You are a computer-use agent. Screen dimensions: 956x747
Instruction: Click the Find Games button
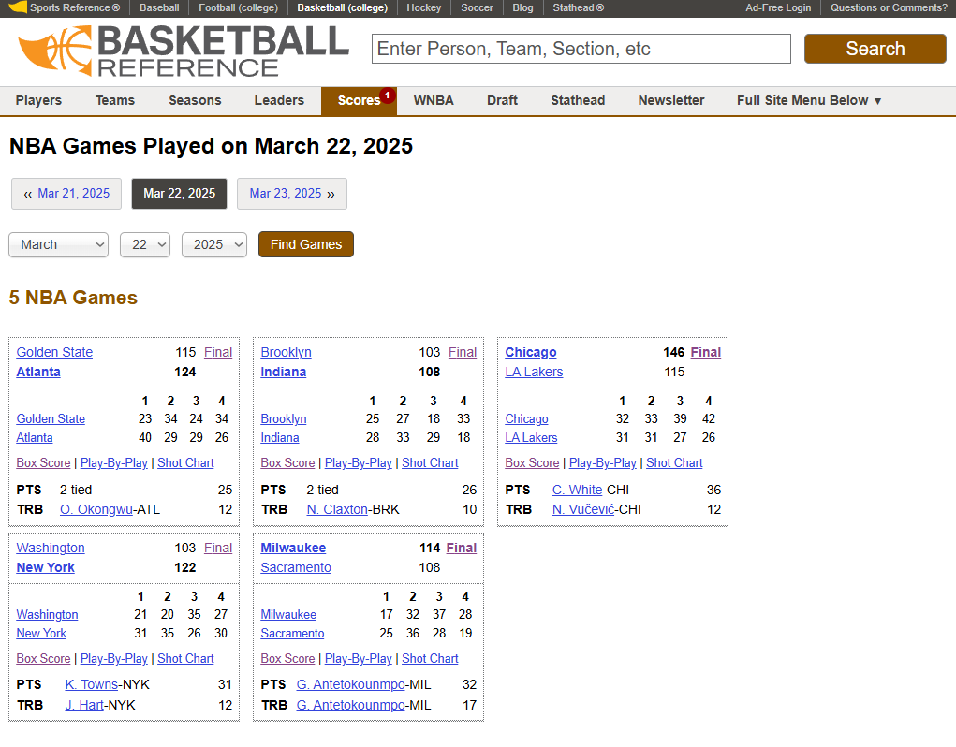point(306,244)
